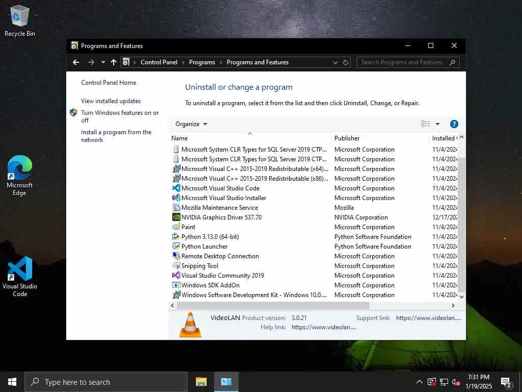522x392 pixels.
Task: Click the Python 3.13.0 (64-bit) icon
Action: [x=176, y=236]
